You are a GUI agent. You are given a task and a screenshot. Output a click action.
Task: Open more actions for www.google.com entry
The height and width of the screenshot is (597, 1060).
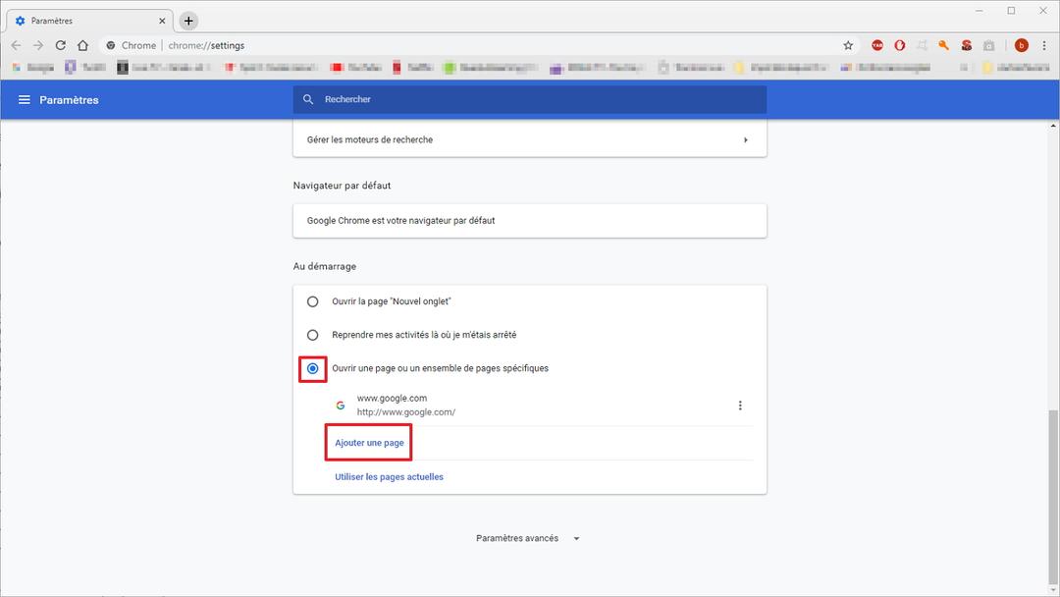pyautogui.click(x=740, y=406)
